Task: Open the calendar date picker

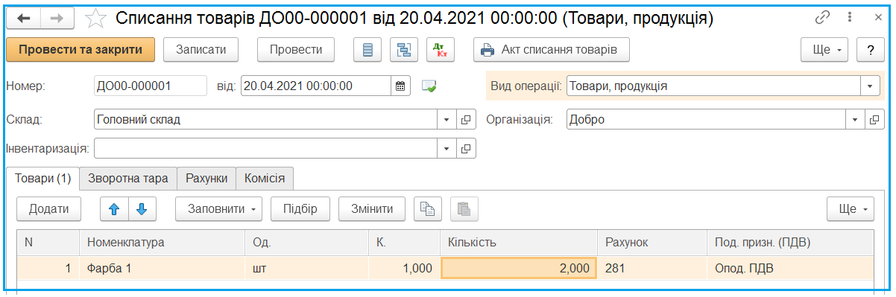Action: tap(400, 86)
